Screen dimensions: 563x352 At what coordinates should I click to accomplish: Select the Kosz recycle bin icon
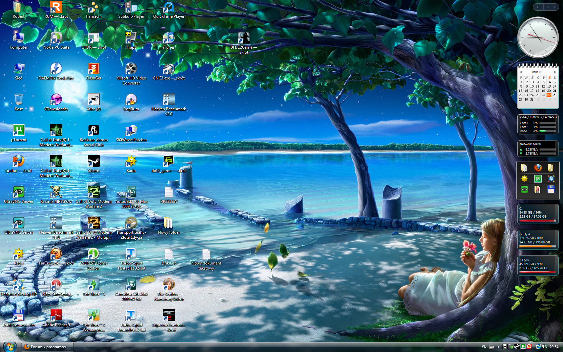(x=18, y=100)
